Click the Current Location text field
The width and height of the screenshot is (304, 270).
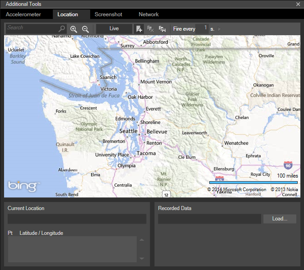click(77, 219)
